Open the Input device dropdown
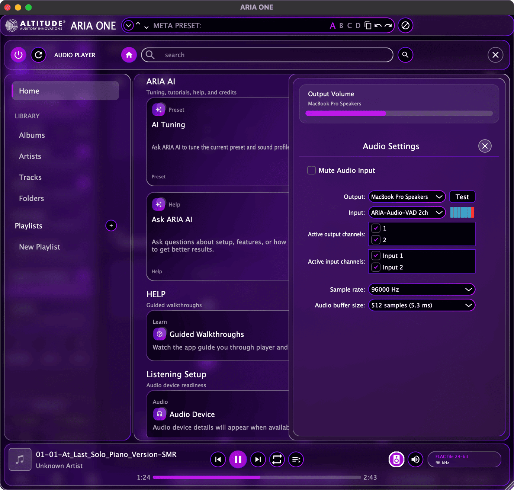Screen dimensions: 514x490 point(407,212)
